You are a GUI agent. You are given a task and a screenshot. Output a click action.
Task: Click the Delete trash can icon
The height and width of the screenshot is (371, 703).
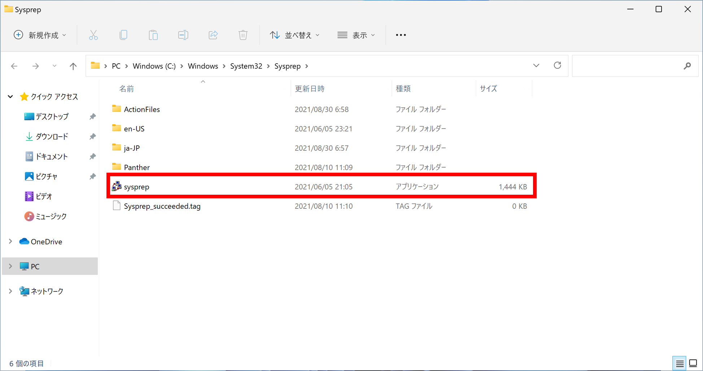pos(243,35)
